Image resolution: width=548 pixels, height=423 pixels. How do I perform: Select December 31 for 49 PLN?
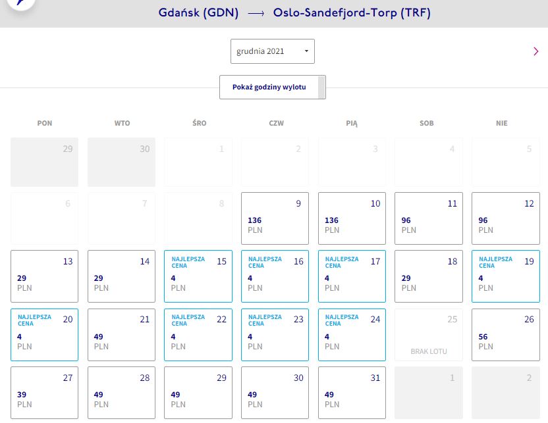click(352, 393)
